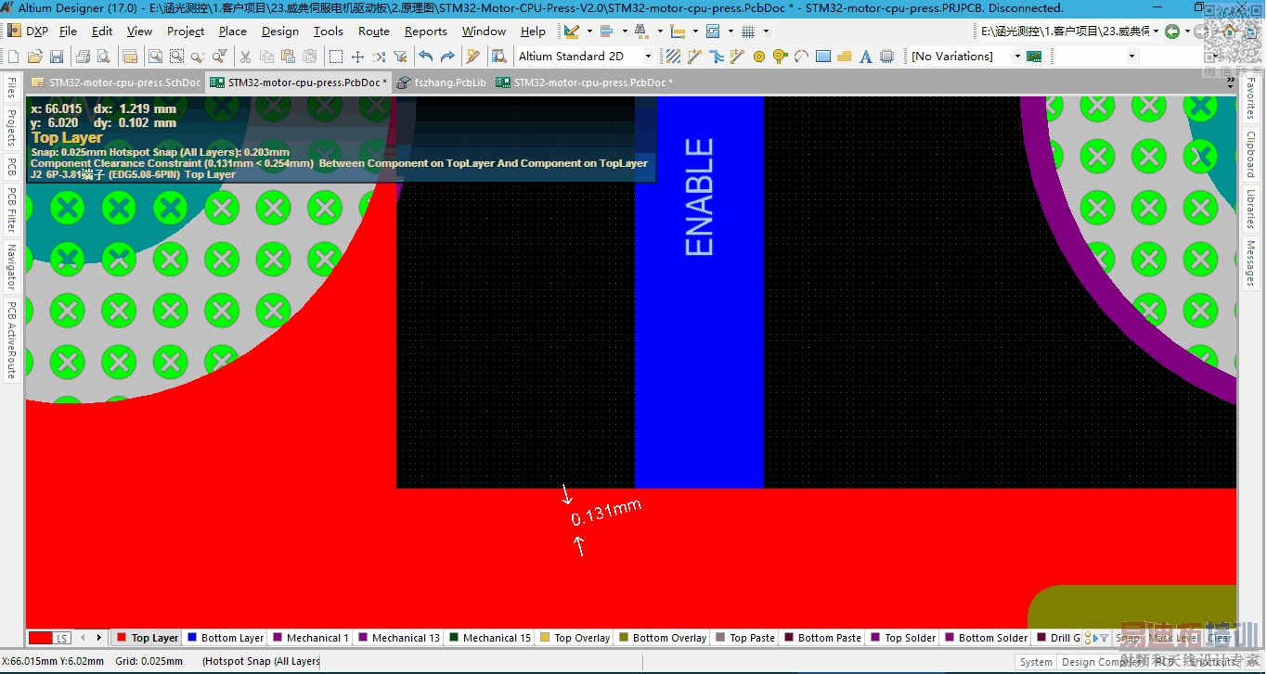Image resolution: width=1267 pixels, height=674 pixels.
Task: Switch to Bottom Layer tab
Action: pyautogui.click(x=226, y=638)
